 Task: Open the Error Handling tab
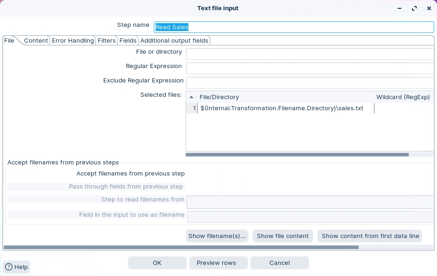[x=73, y=41]
